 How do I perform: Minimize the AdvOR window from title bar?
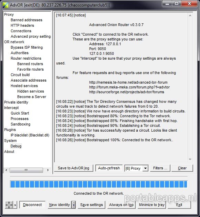pyautogui.click(x=167, y=3)
